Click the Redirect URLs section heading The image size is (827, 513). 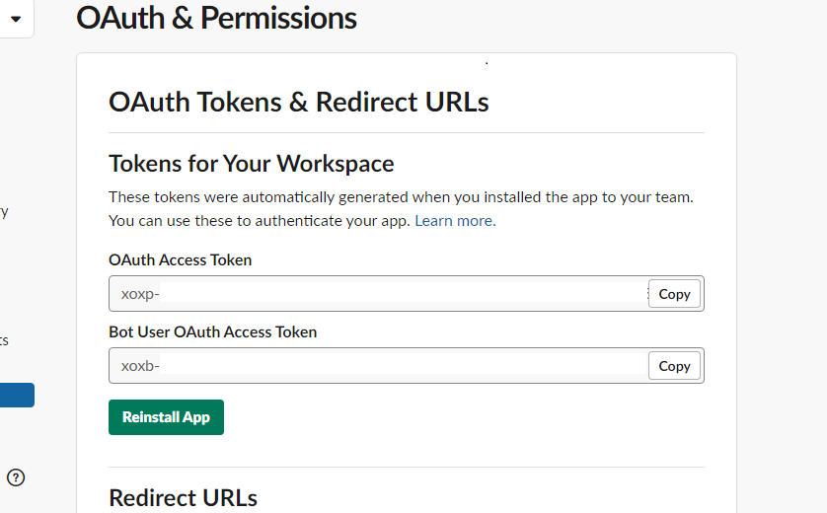point(183,498)
